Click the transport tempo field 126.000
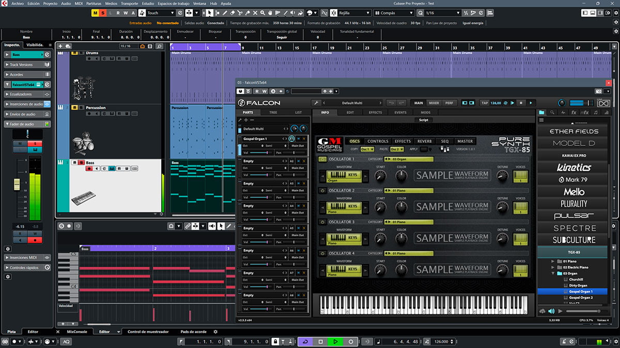This screenshot has height=348, width=620. tap(441, 341)
